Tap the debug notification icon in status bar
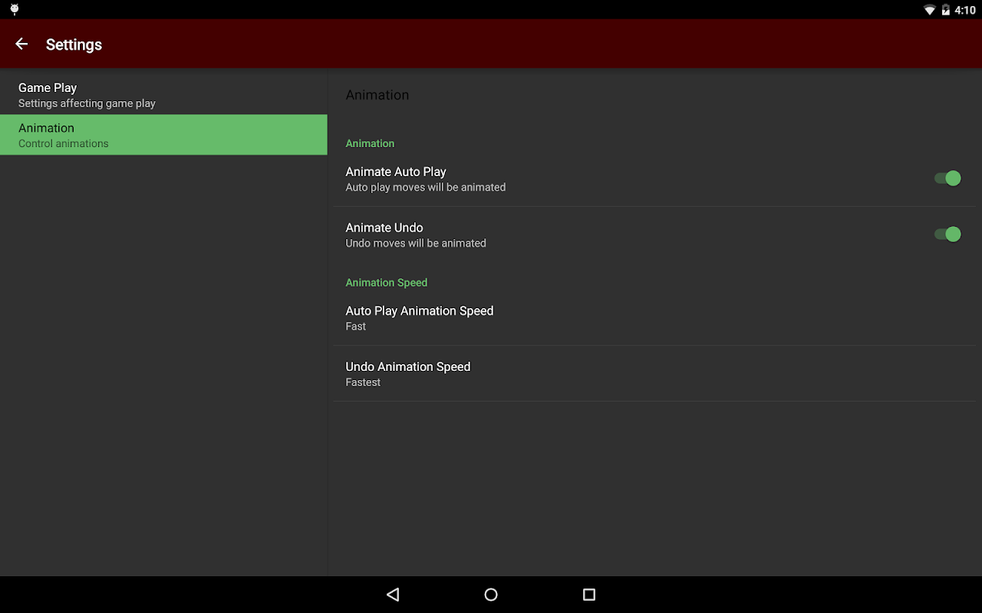This screenshot has height=613, width=982. click(x=14, y=10)
